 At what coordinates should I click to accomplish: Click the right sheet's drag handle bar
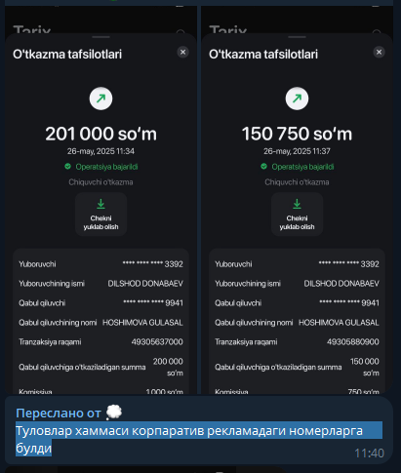coord(297,37)
